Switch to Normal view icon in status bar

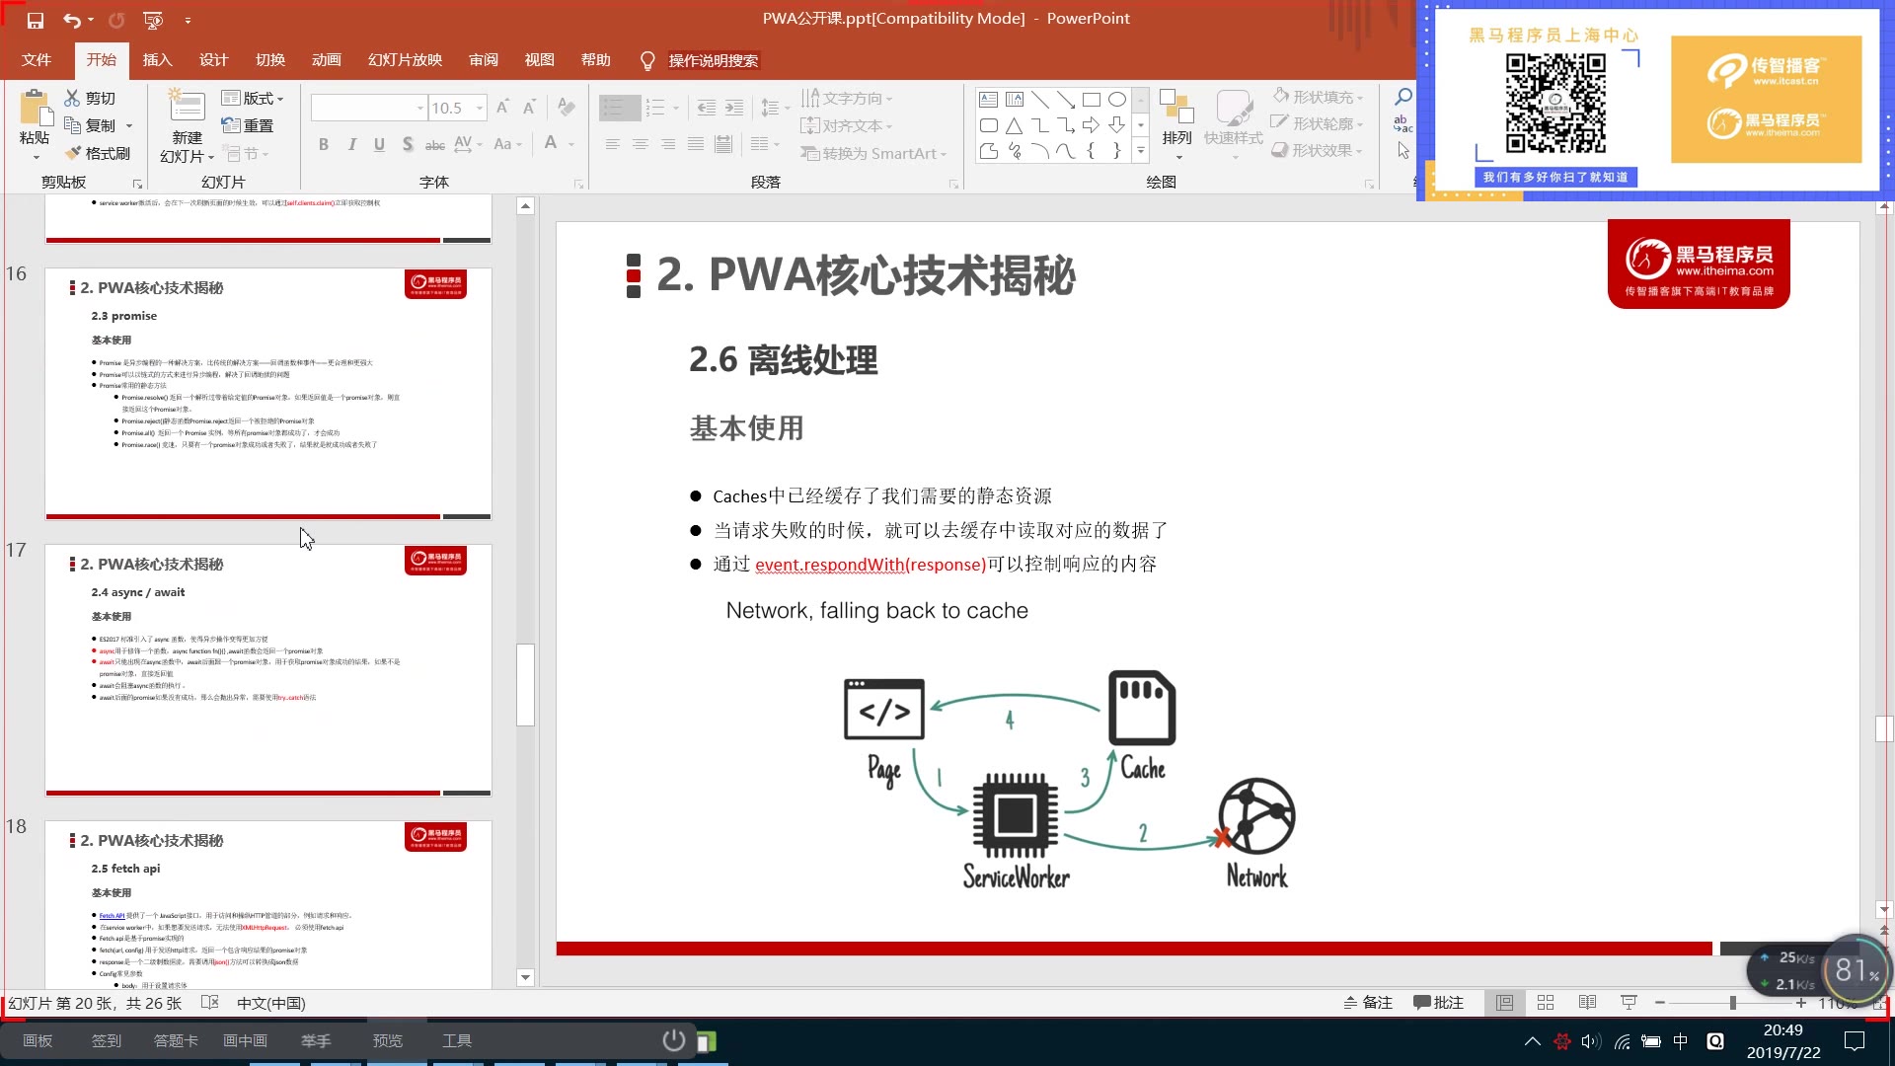[1504, 1003]
